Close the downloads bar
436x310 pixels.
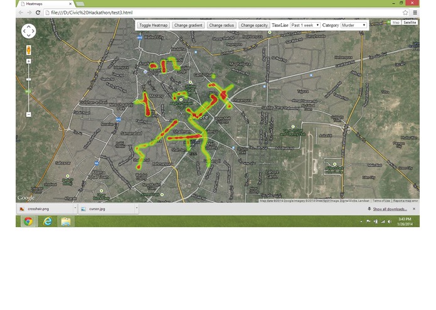coord(414,209)
